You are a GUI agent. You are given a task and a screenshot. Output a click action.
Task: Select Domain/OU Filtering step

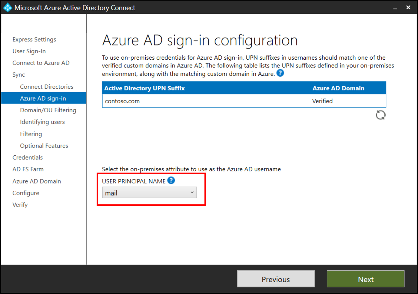pos(48,110)
